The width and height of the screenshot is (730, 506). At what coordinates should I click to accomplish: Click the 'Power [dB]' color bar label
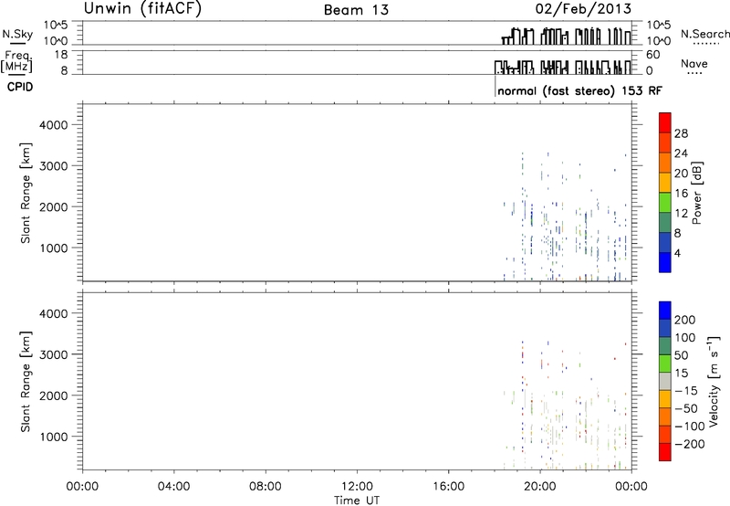pyautogui.click(x=697, y=193)
